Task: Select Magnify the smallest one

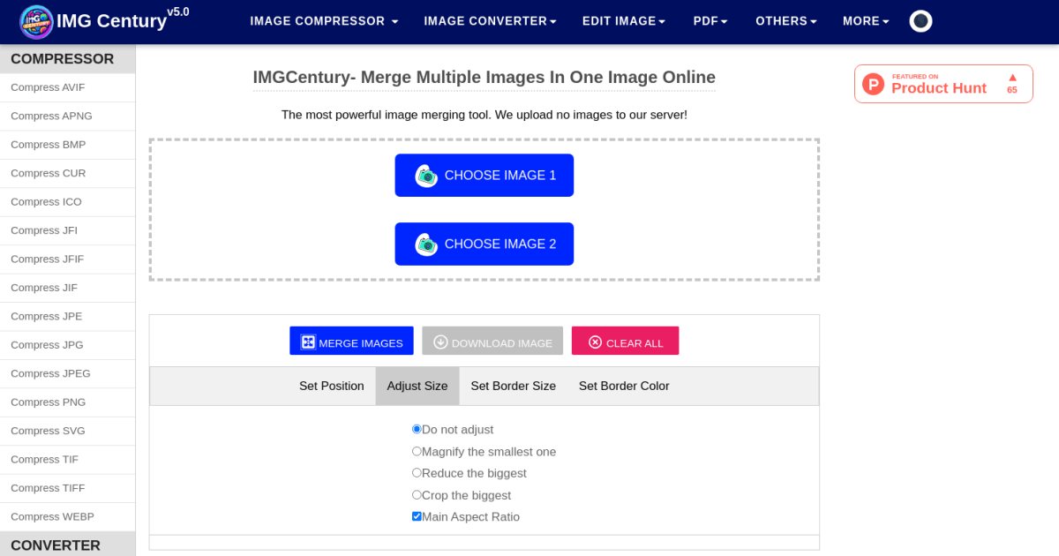Action: 416,451
